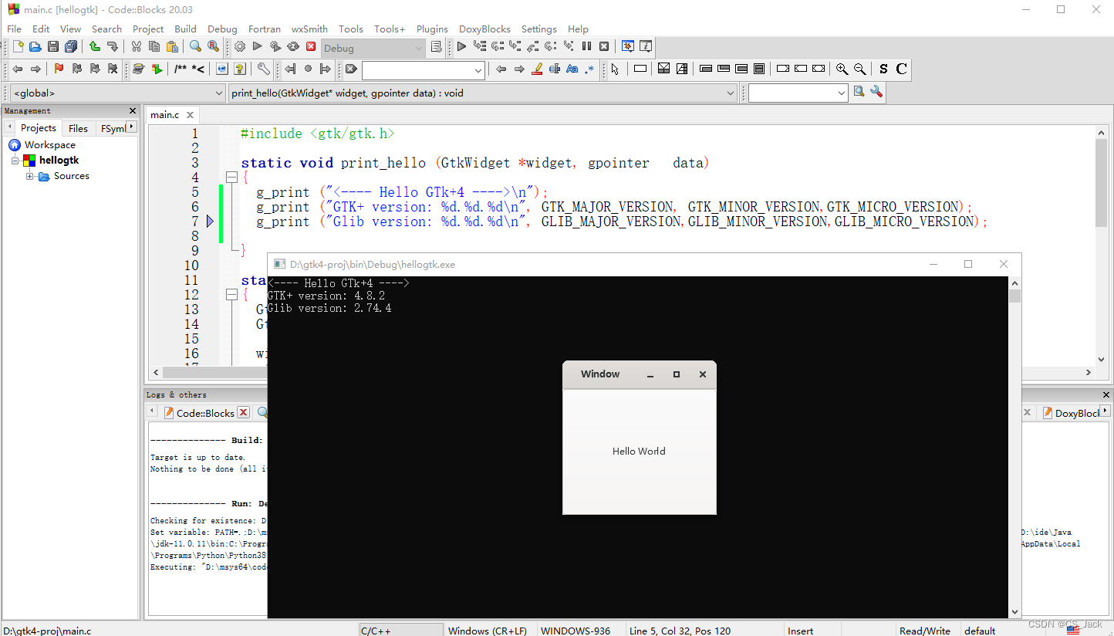Click the bold C toolbar icon
The height and width of the screenshot is (636, 1114).
[902, 69]
